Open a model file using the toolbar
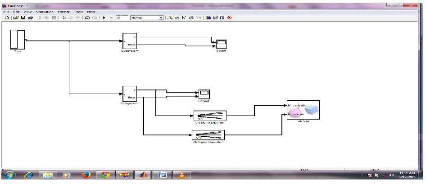 point(16,18)
